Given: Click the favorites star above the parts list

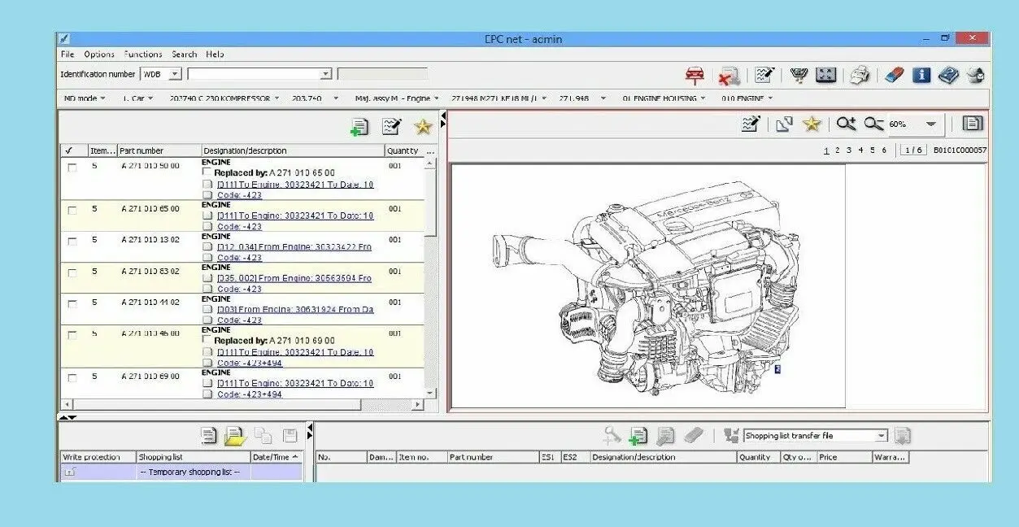Looking at the screenshot, I should pyautogui.click(x=423, y=126).
